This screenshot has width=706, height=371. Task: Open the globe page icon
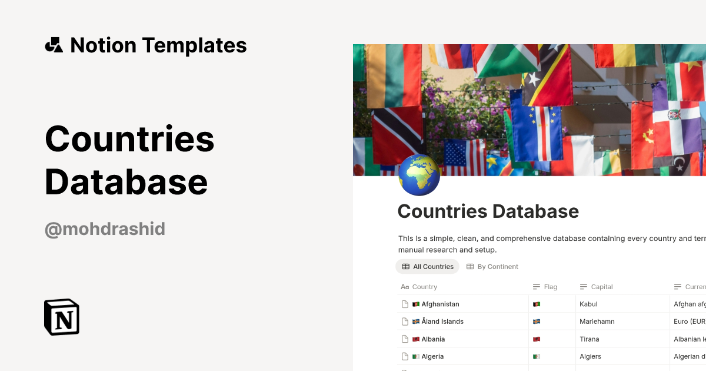coord(419,175)
